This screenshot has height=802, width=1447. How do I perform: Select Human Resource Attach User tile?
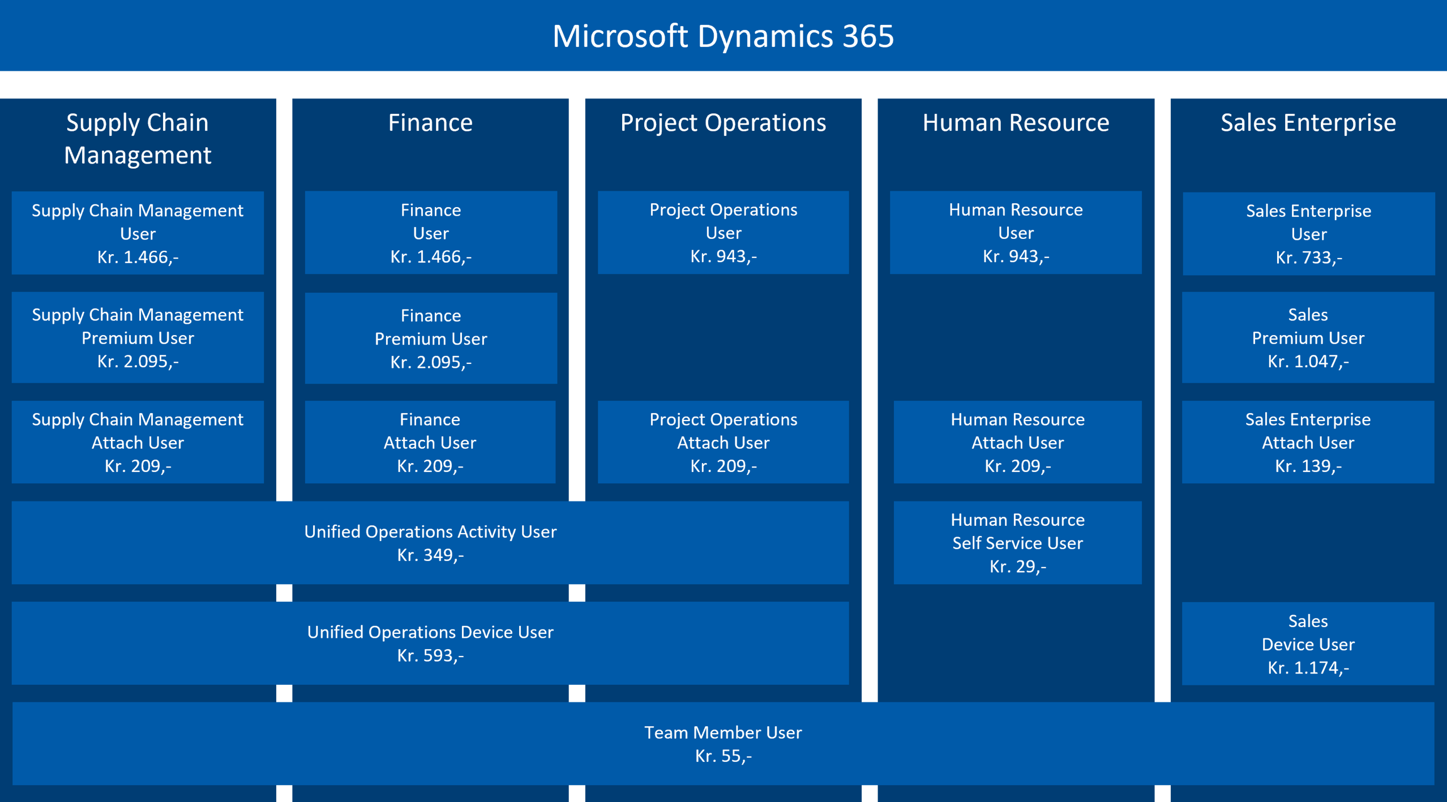pyautogui.click(x=1017, y=442)
